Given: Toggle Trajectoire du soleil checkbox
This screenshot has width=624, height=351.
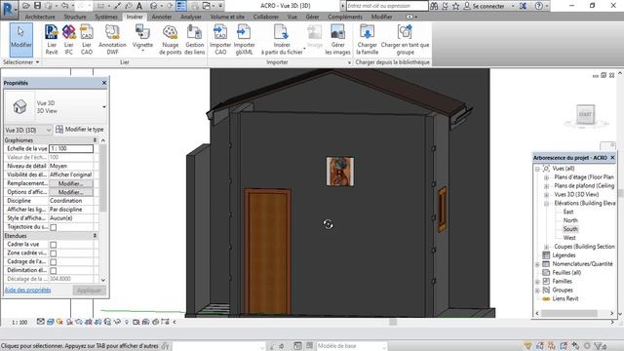Looking at the screenshot, I should tap(54, 227).
